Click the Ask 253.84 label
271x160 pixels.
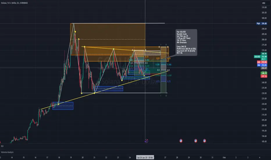click(262, 62)
